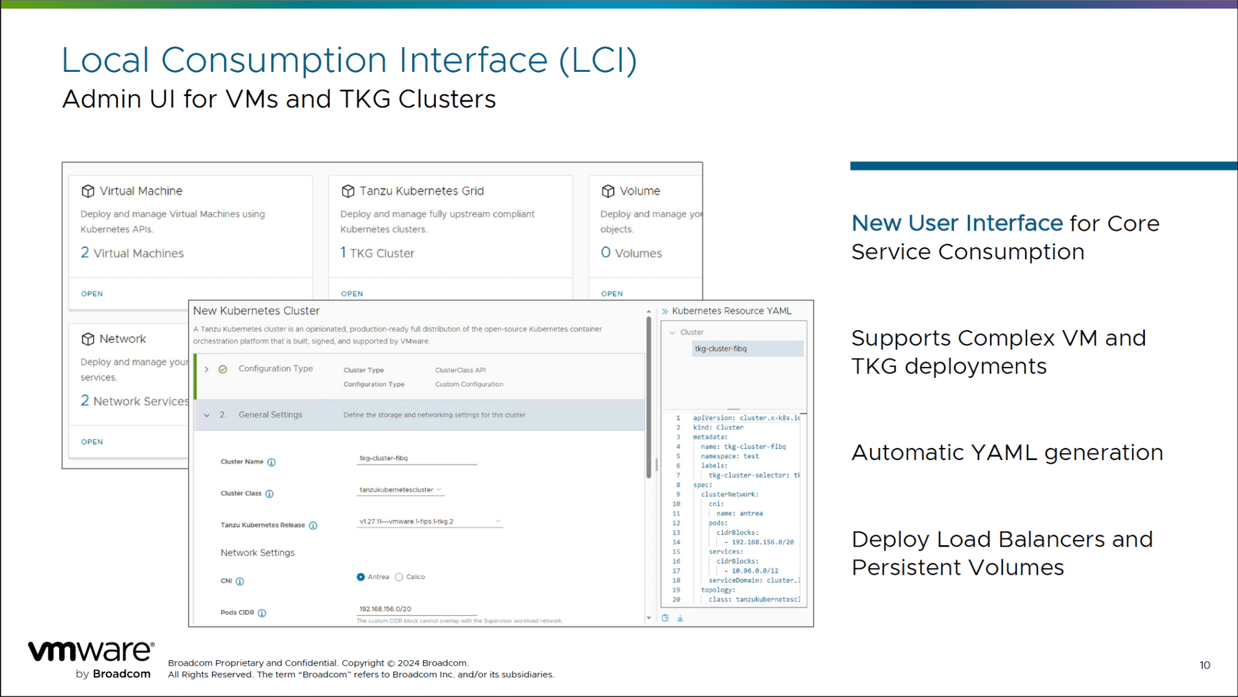Download the Kubernetes Resource YAML via download icon
This screenshot has height=697, width=1238.
coord(681,619)
